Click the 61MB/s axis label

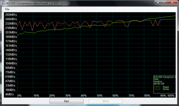point(10,77)
